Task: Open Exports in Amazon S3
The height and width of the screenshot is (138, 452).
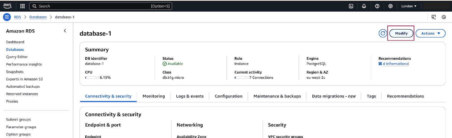Action: click(x=25, y=79)
